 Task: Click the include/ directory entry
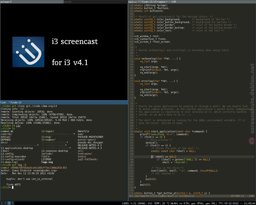[47, 154]
